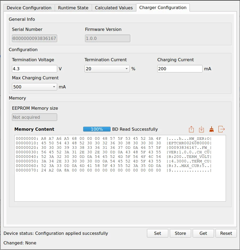Image resolution: width=240 pixels, height=250 pixels.
Task: Click memory row at address 00000070
Action: click(114, 170)
